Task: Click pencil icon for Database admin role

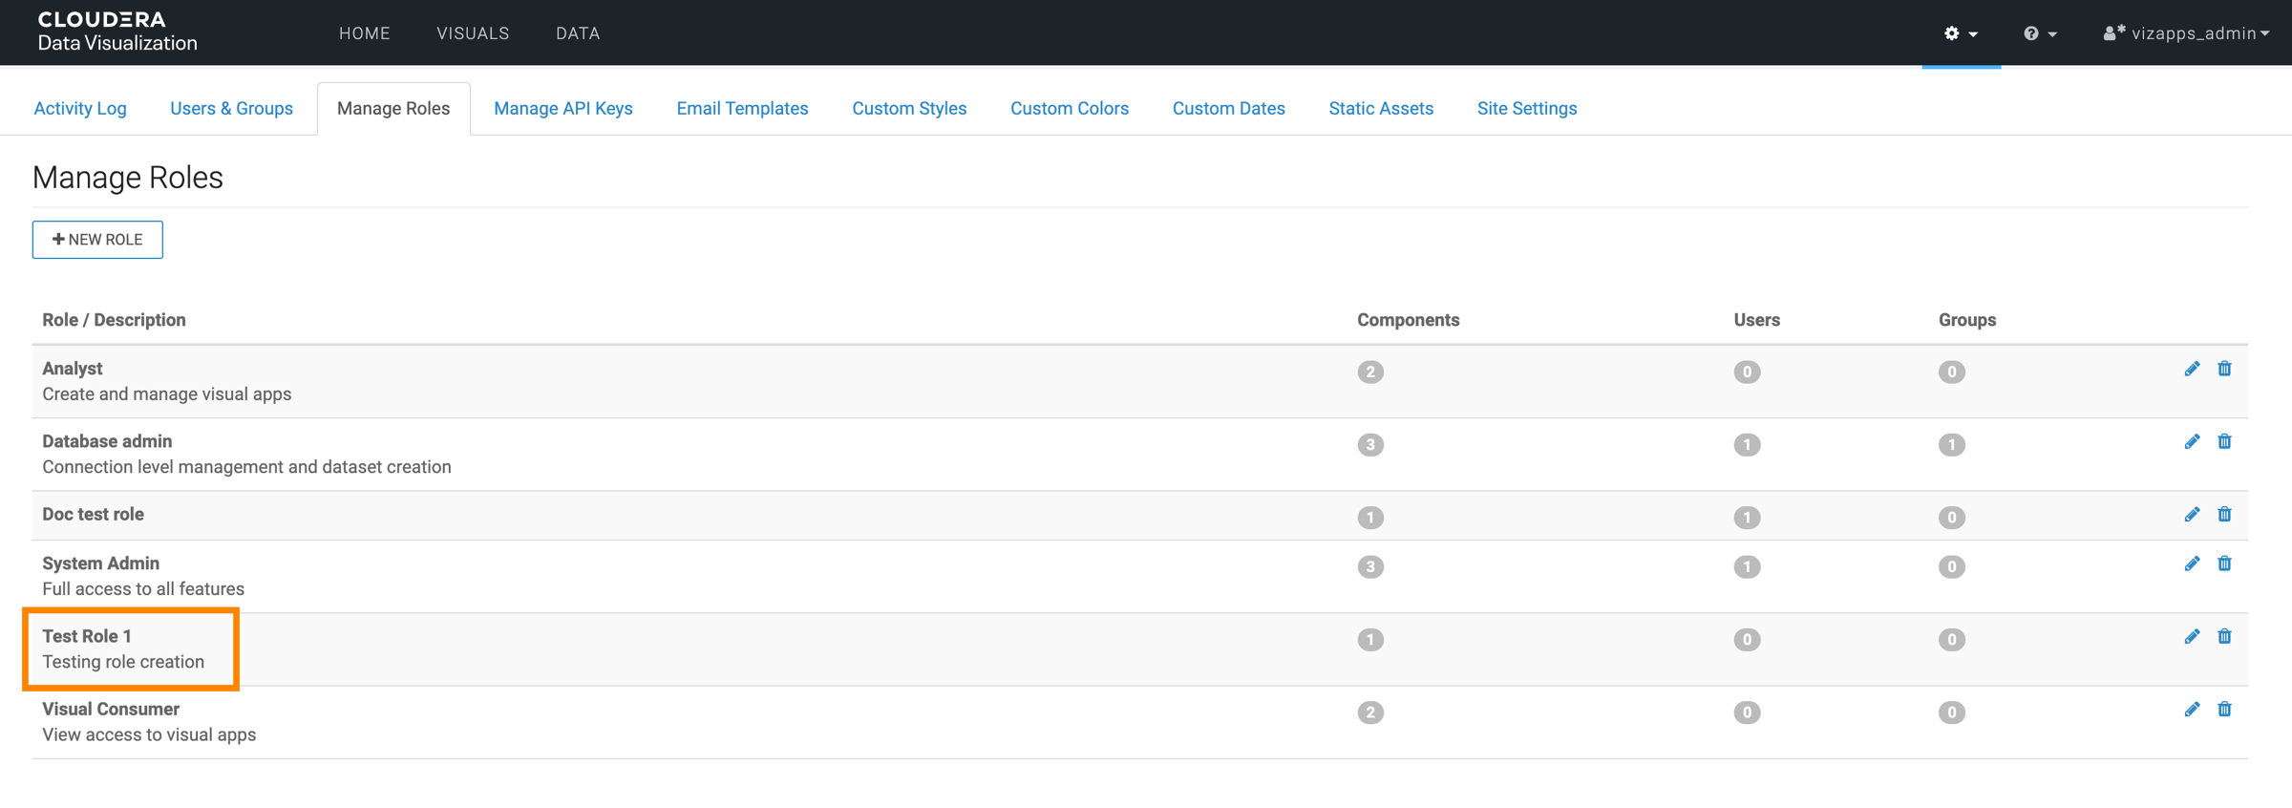Action: pos(2192,442)
